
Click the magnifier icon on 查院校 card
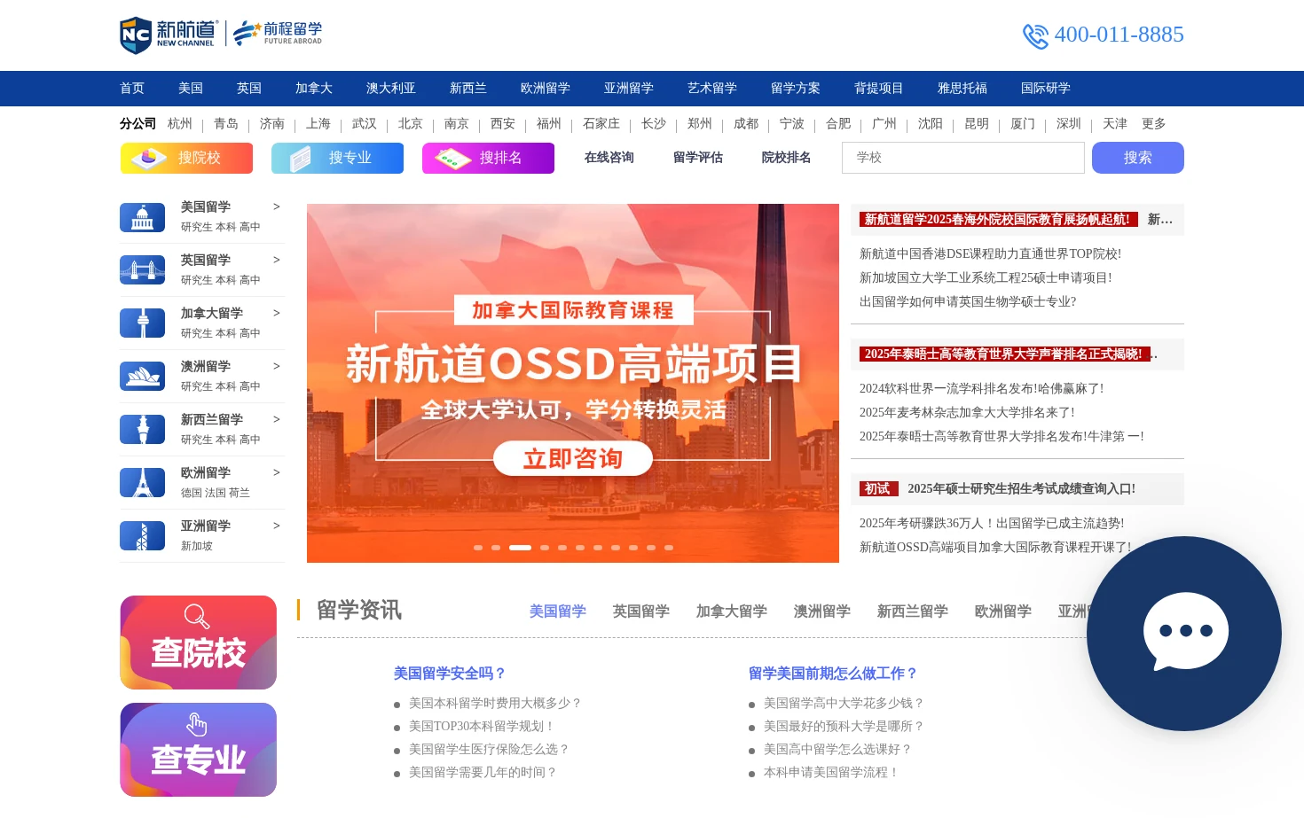[x=197, y=616]
